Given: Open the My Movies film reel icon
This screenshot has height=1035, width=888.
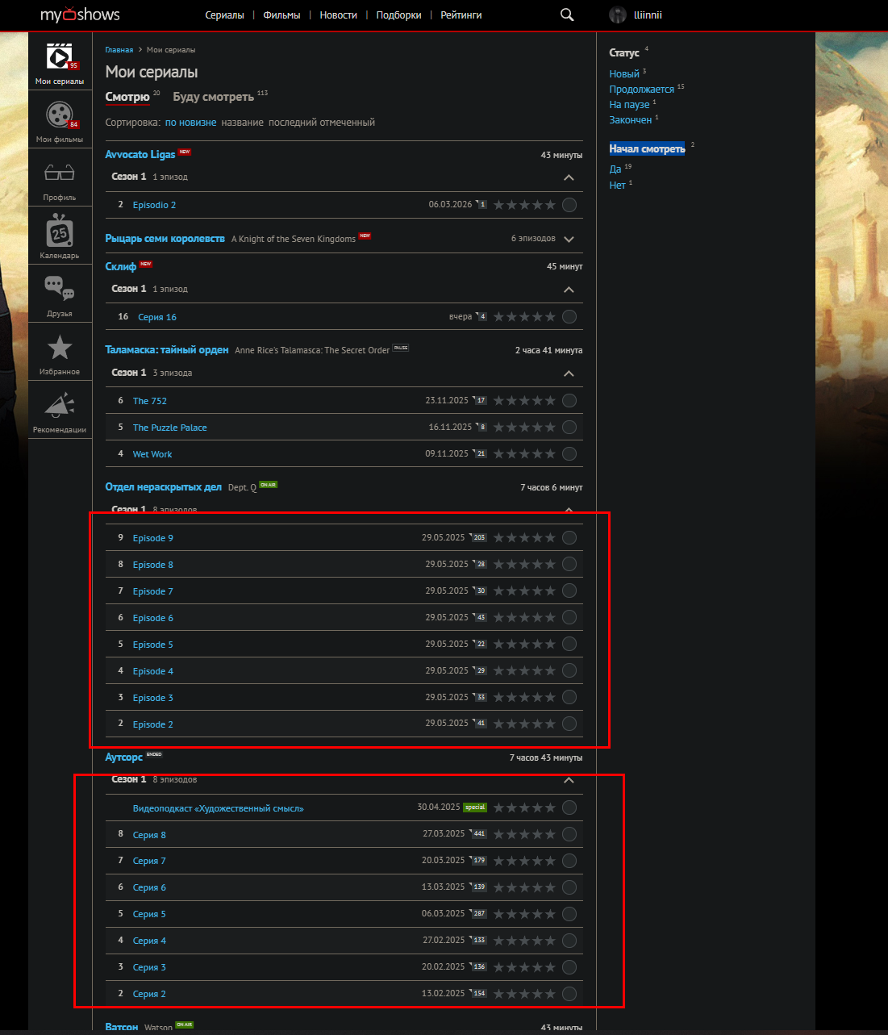Looking at the screenshot, I should [60, 116].
